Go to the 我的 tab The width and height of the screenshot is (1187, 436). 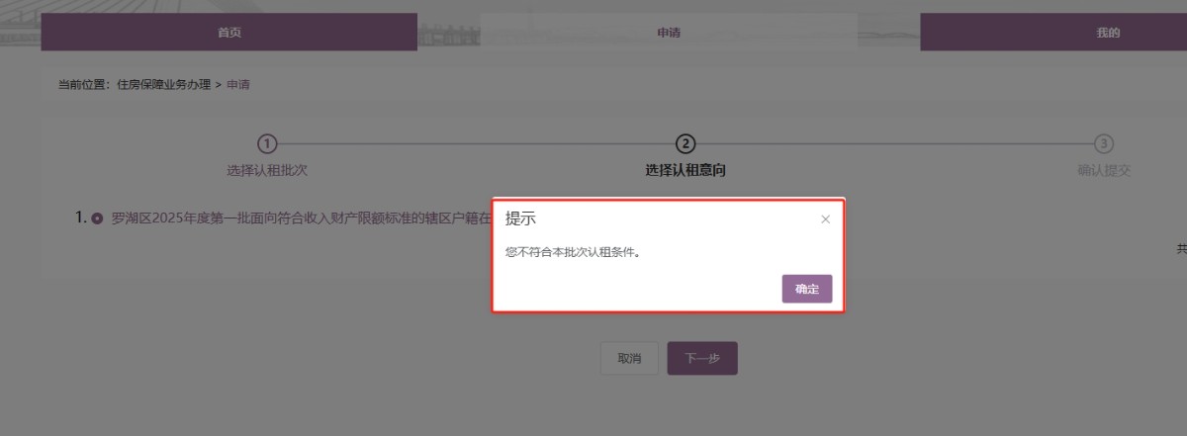coord(1107,33)
